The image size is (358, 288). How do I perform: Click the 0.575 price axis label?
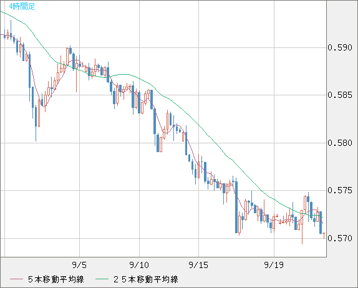click(x=340, y=190)
